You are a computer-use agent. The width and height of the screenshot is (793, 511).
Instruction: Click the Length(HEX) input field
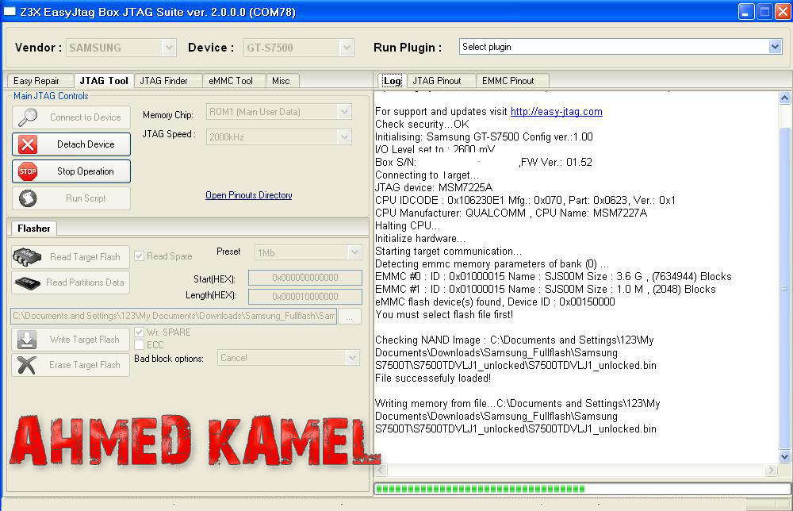point(305,297)
